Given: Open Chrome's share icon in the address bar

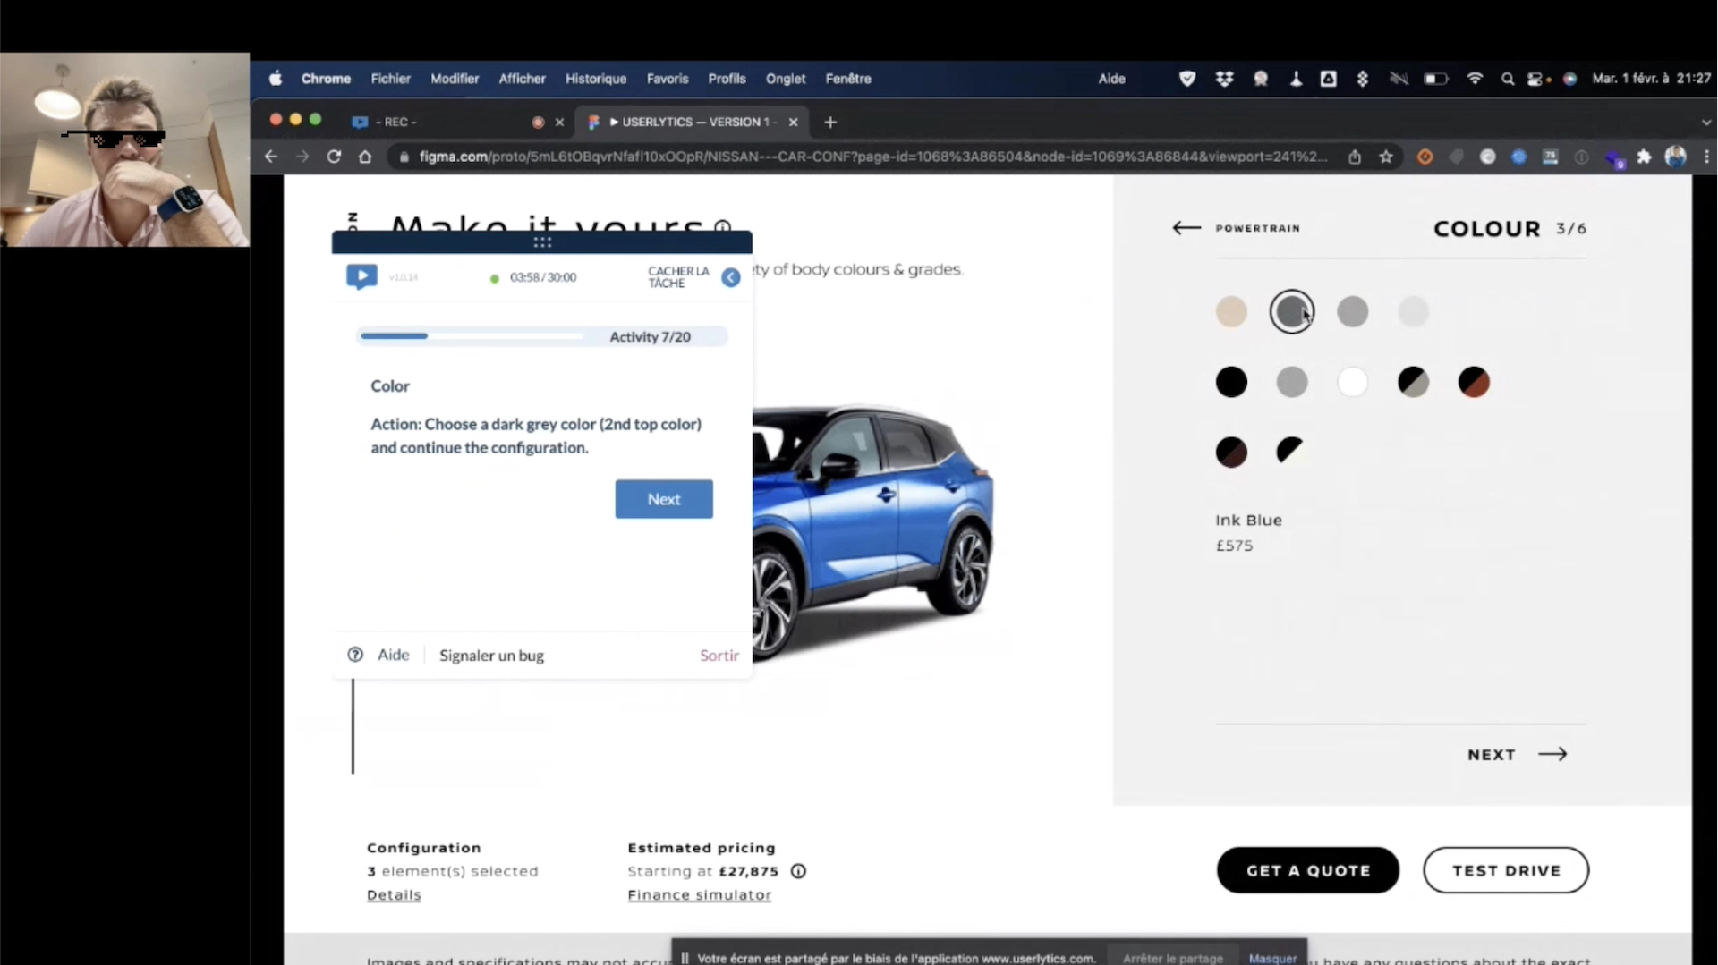Looking at the screenshot, I should point(1355,157).
